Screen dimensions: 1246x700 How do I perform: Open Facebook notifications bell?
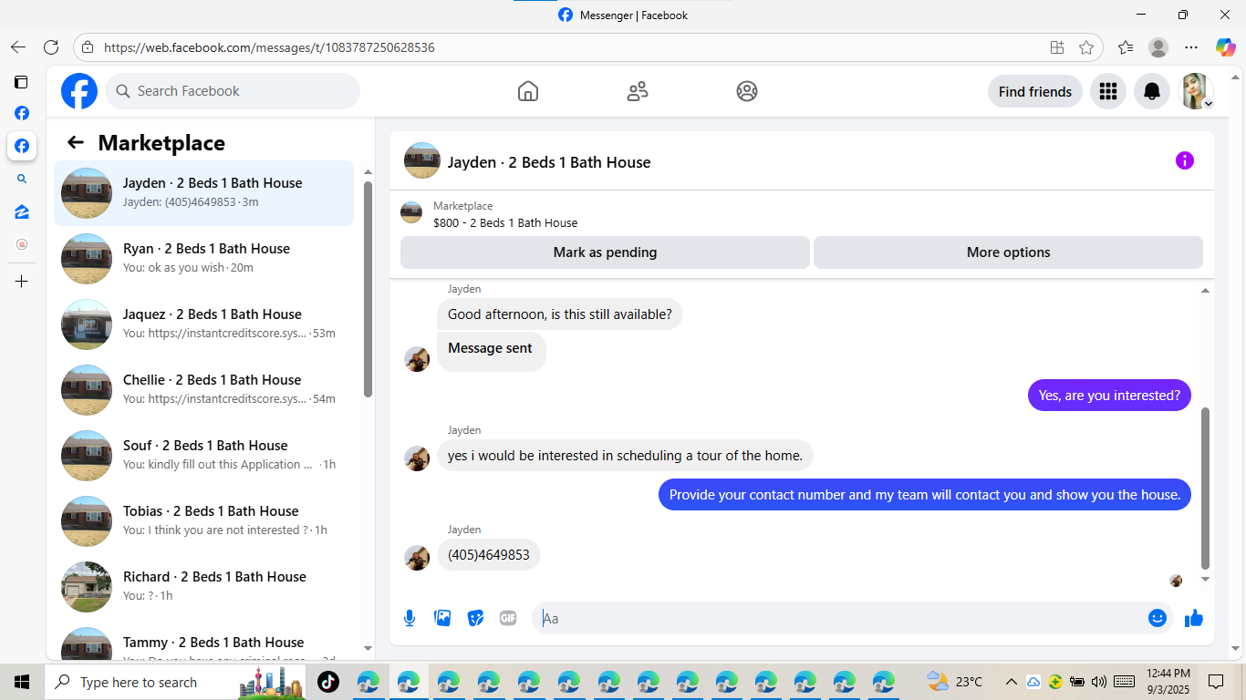(1152, 91)
